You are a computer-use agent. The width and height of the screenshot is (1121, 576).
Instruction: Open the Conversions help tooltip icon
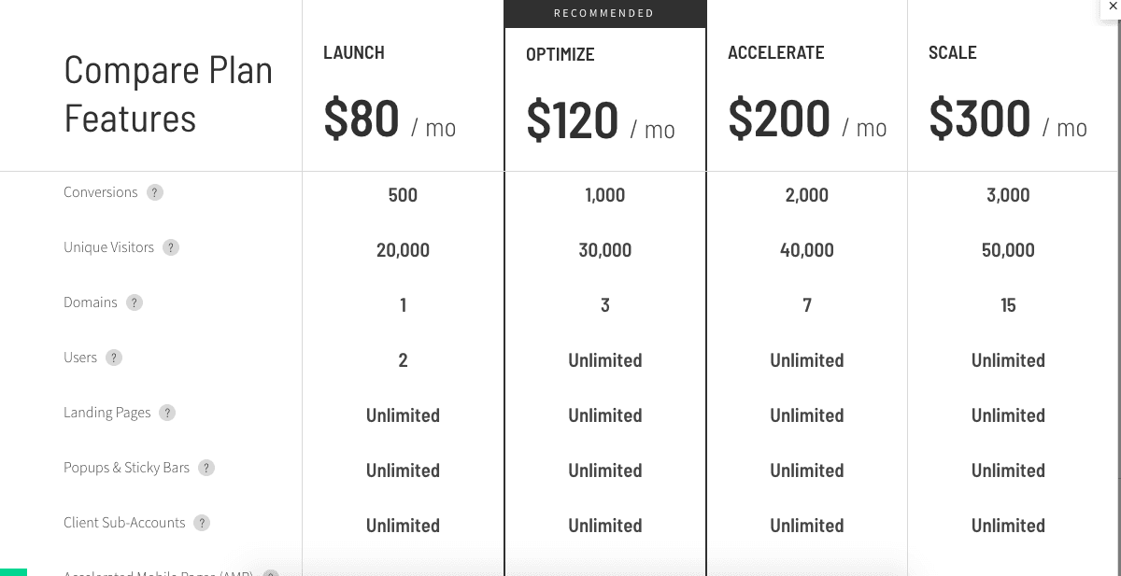point(154,192)
